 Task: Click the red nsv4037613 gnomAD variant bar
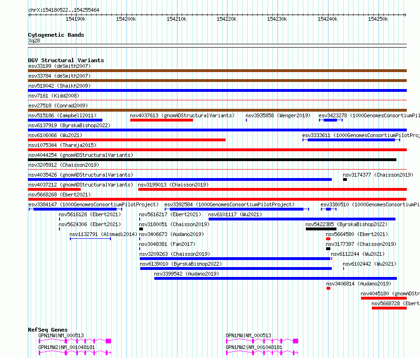[161, 120]
